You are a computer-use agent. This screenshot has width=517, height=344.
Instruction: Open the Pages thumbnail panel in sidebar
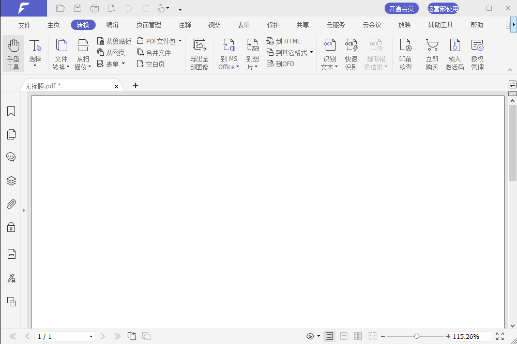[x=11, y=134]
